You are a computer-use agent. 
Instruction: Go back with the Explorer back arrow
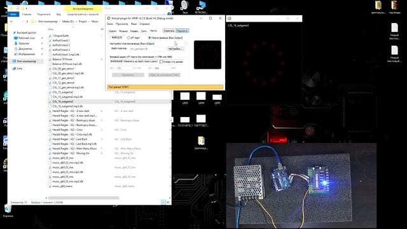tap(11, 22)
